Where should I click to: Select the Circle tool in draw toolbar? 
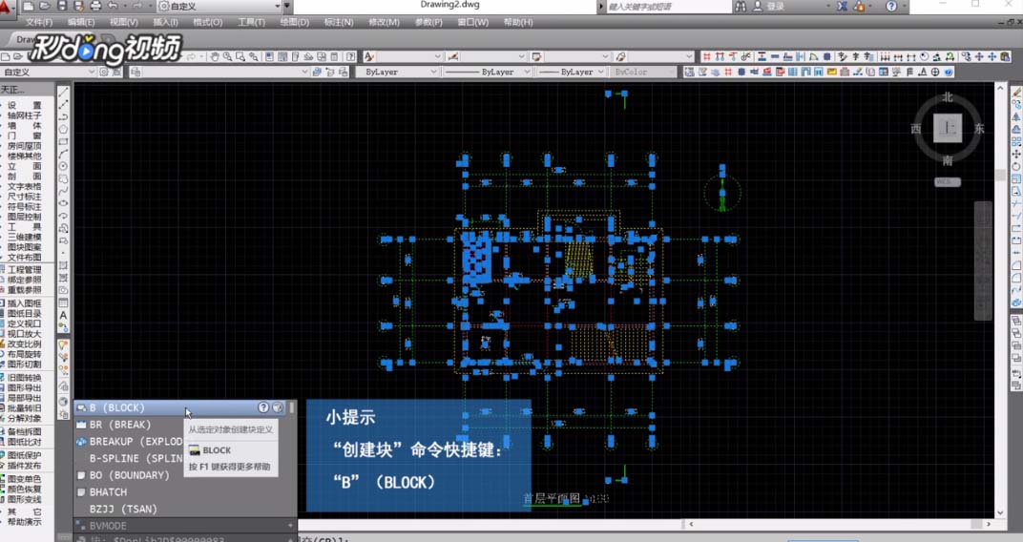(63, 166)
